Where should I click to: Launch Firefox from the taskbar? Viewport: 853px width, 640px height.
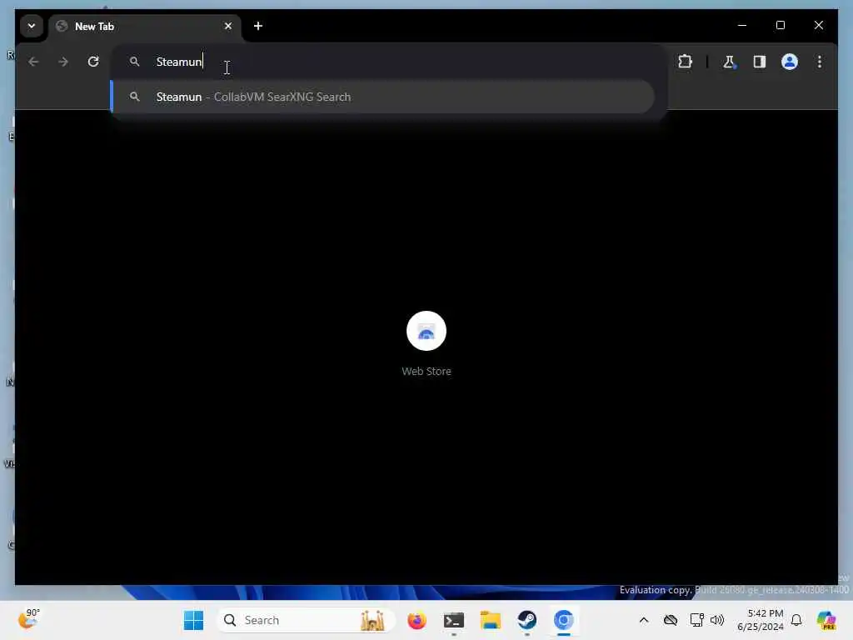pyautogui.click(x=417, y=620)
